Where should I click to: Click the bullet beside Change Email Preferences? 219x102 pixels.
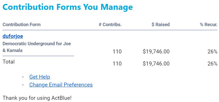23,85
